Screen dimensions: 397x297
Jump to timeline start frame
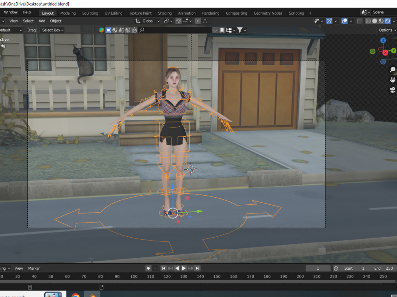click(164, 268)
